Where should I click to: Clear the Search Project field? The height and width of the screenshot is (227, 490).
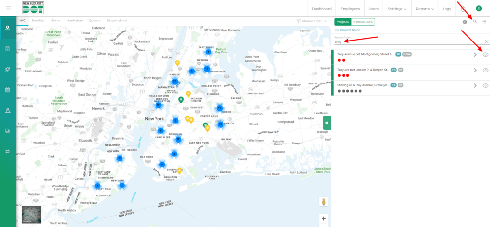[x=486, y=42]
